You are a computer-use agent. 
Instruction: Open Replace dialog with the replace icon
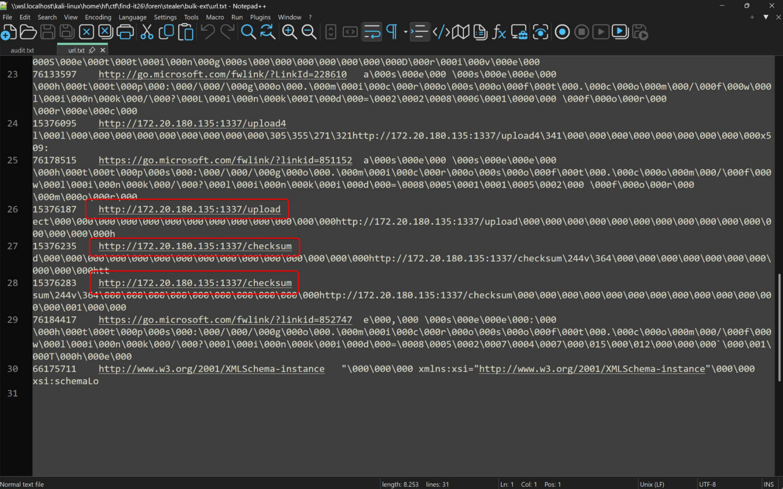pyautogui.click(x=268, y=32)
